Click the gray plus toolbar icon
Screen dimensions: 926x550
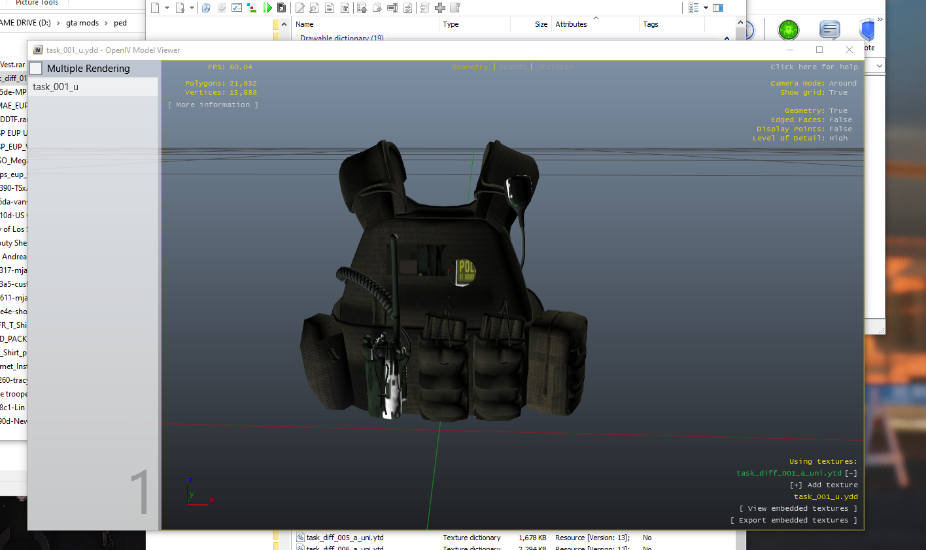(x=440, y=8)
